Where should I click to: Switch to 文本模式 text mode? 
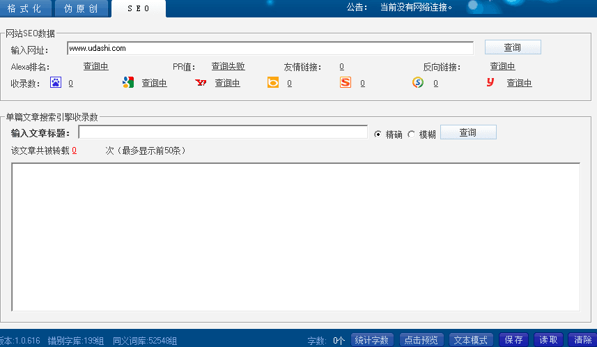[x=471, y=340]
